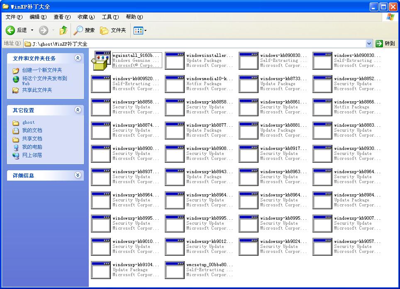Click the file name windowsxp-kb8984...

tap(357, 195)
